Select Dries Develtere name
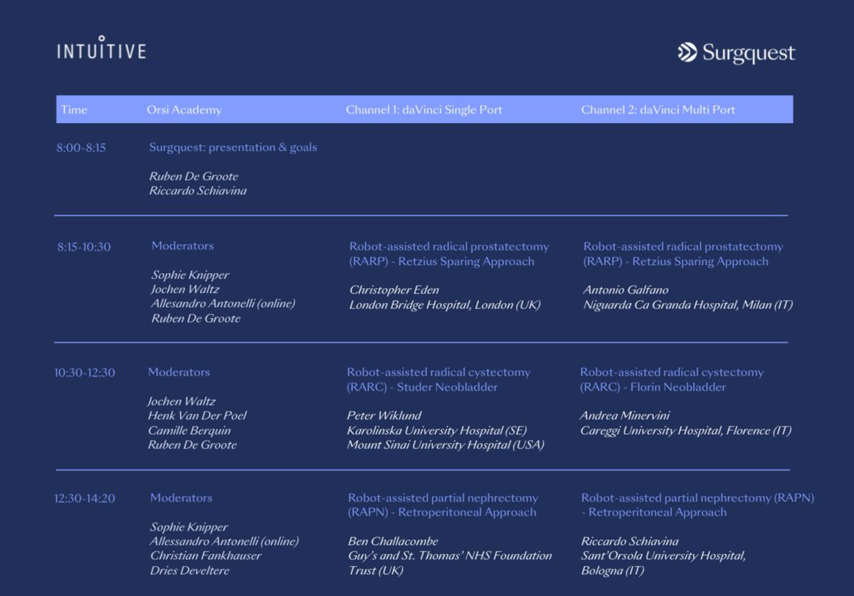Viewport: 854px width, 596px height. coord(189,570)
